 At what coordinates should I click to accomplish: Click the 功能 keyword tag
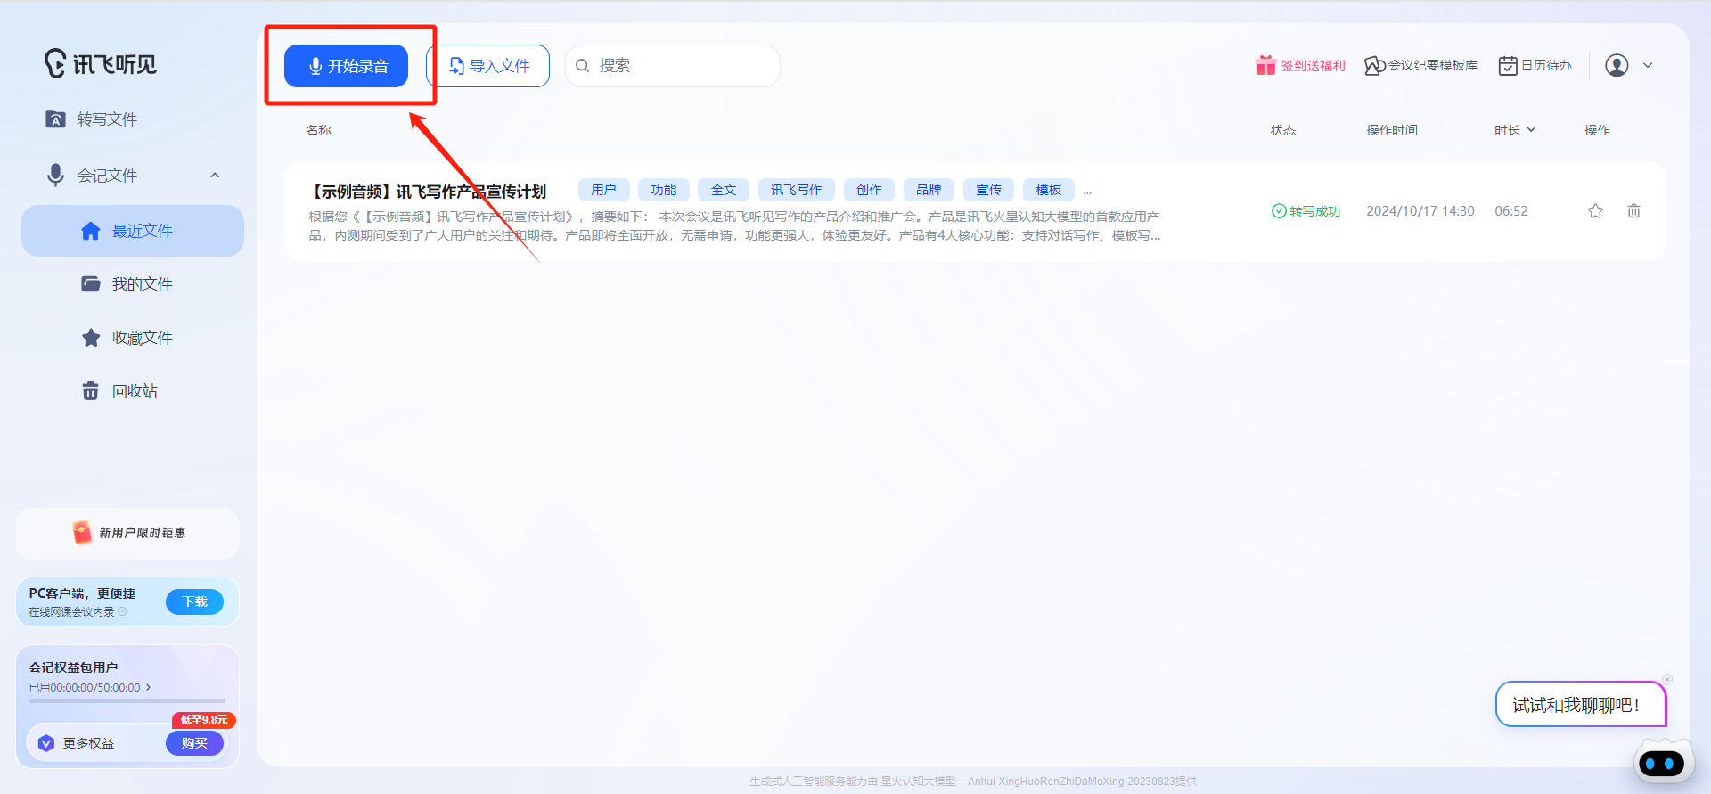click(664, 190)
